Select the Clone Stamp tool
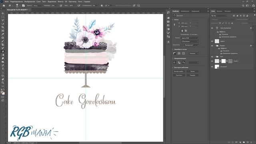The image size is (256, 144). (x=3, y=44)
